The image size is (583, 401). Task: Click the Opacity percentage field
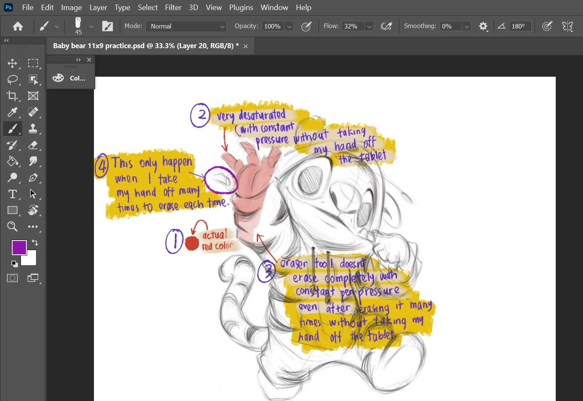(x=273, y=26)
